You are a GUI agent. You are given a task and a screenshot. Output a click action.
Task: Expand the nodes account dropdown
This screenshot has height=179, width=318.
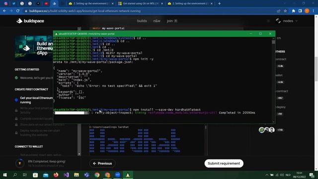(287, 21)
